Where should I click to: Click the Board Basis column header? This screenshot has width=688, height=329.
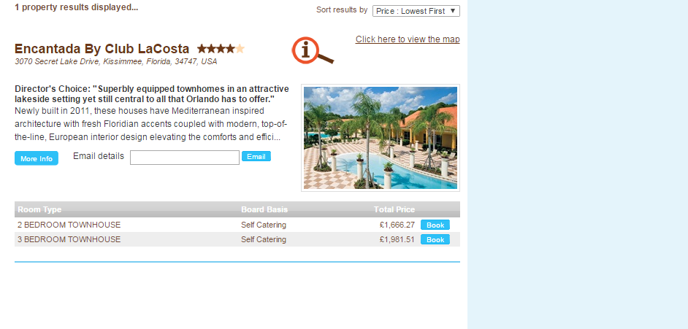pos(264,209)
